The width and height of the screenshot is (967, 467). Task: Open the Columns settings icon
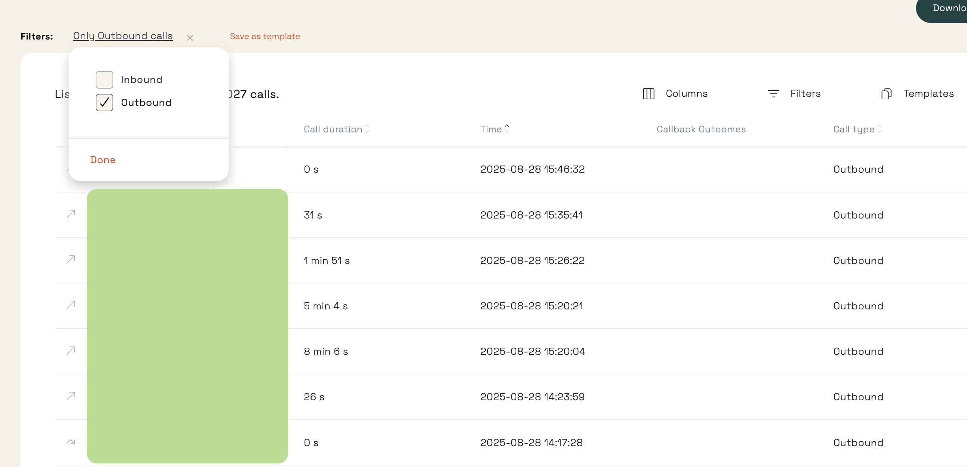pyautogui.click(x=649, y=94)
